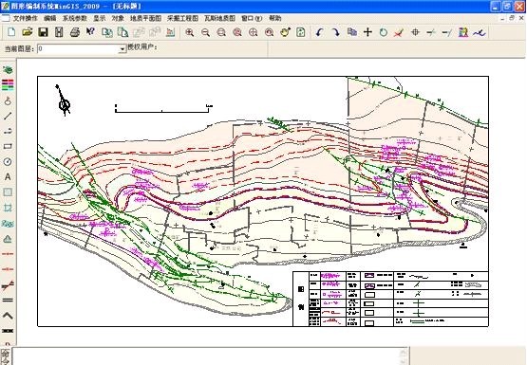The image size is (527, 365).
Task: Open the 地质平面图 menu
Action: (145, 18)
